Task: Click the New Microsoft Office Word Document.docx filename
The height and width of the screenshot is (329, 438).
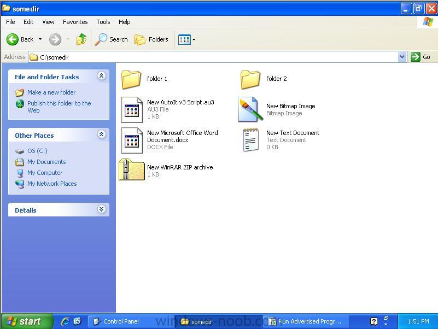Action: click(x=183, y=136)
